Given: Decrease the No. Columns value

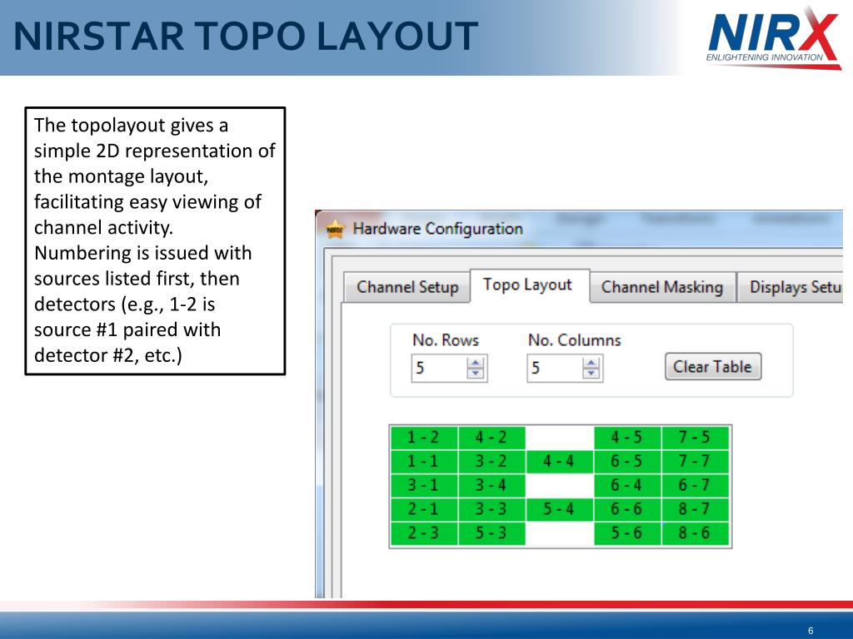Looking at the screenshot, I should pos(591,374).
